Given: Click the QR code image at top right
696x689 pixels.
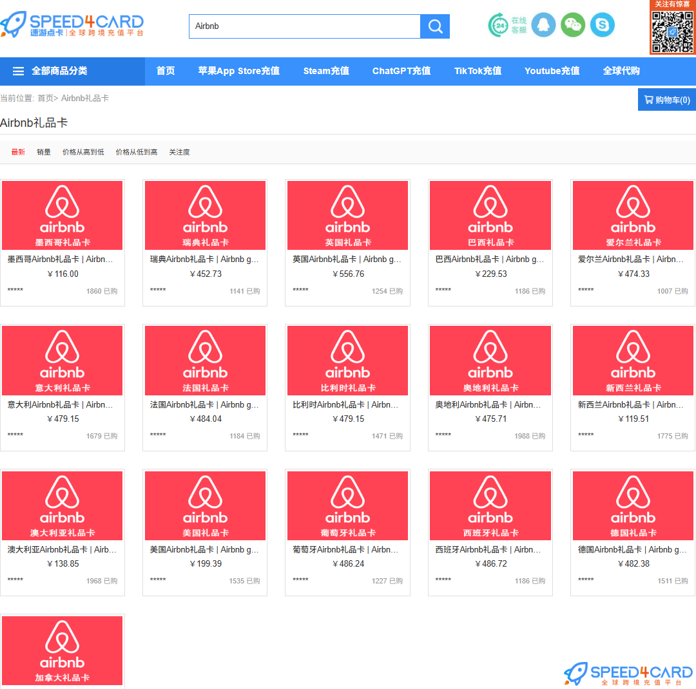Looking at the screenshot, I should pyautogui.click(x=672, y=31).
